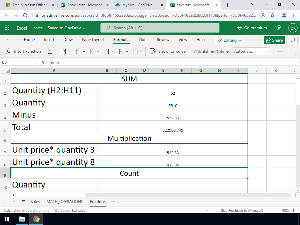300x225 pixels.
Task: Click the green Share button
Action: coord(274,40)
